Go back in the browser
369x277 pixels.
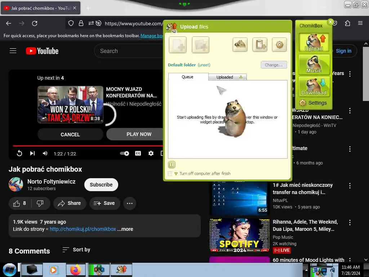[x=9, y=23]
